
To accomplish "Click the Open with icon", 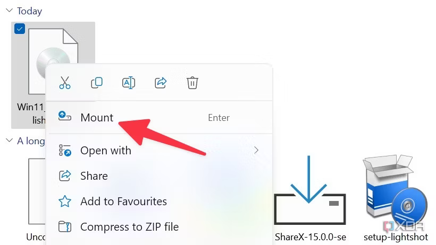I will pos(65,151).
